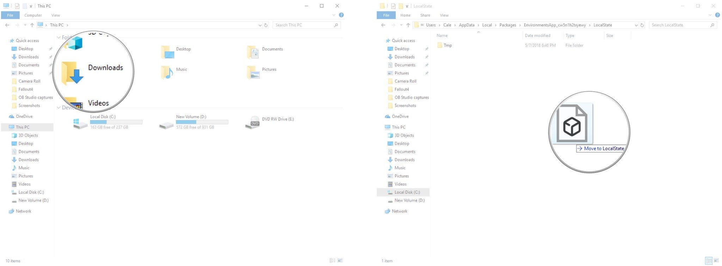Viewport: 722px width, 266px height.
Task: Select the Documents folder in the Folders group
Action: point(265,52)
